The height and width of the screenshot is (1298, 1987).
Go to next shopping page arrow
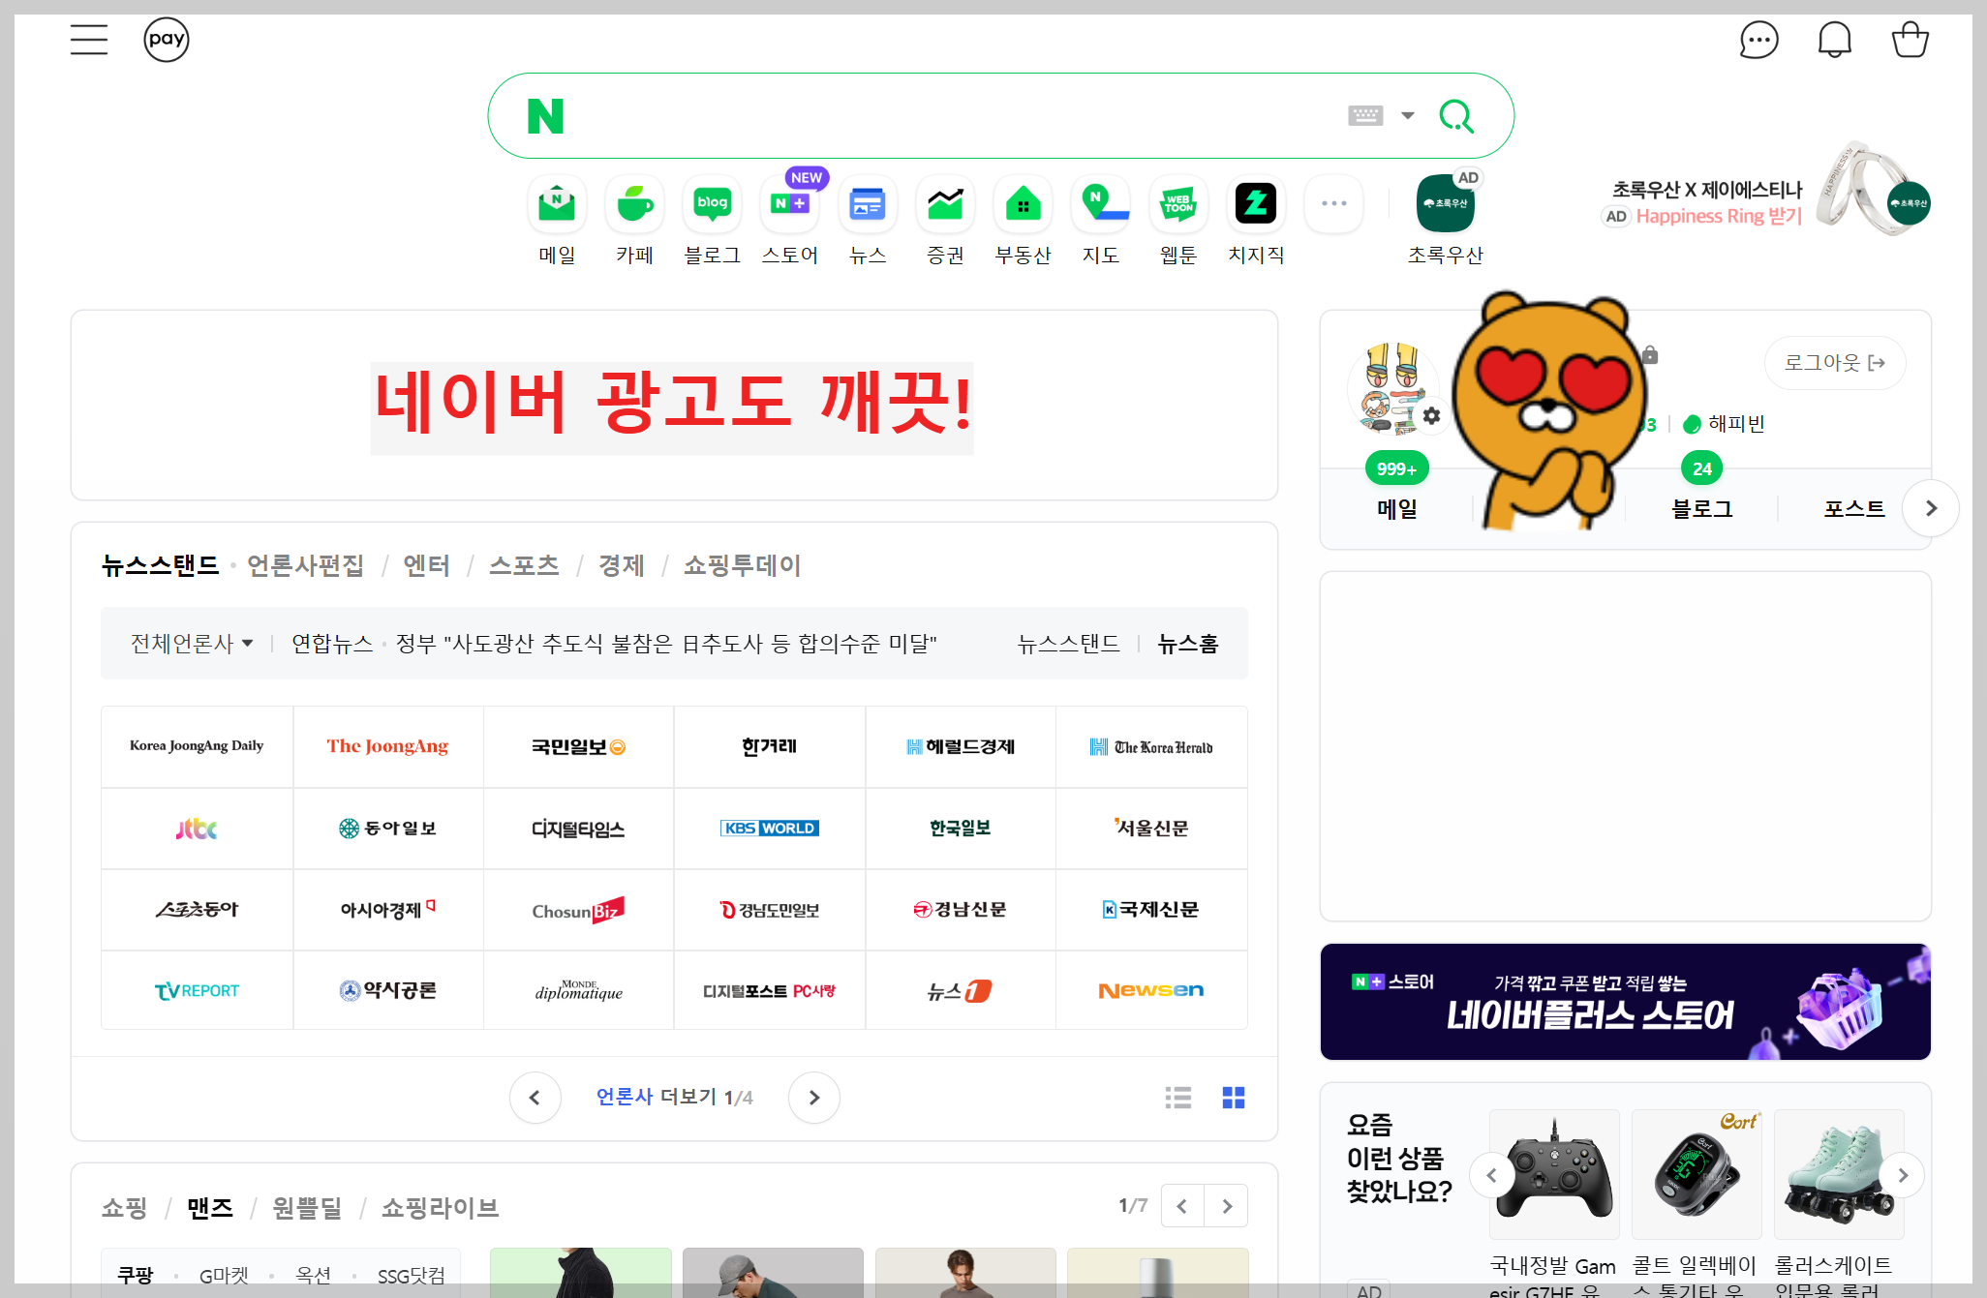tap(1227, 1206)
